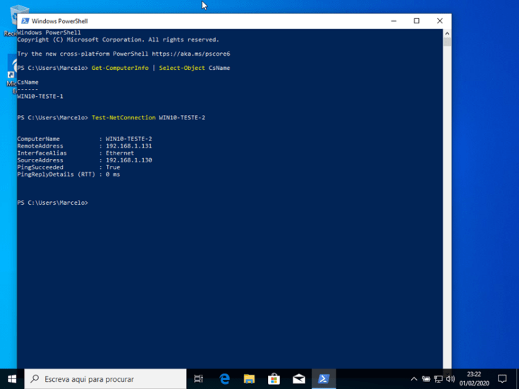Check battery status tray icon
This screenshot has height=389, width=519.
tap(426, 378)
